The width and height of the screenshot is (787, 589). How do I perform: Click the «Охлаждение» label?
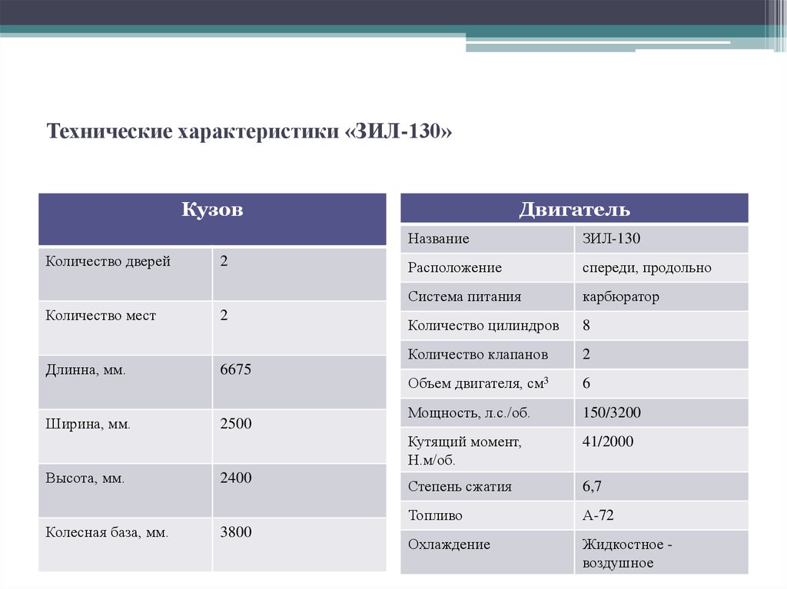449,544
